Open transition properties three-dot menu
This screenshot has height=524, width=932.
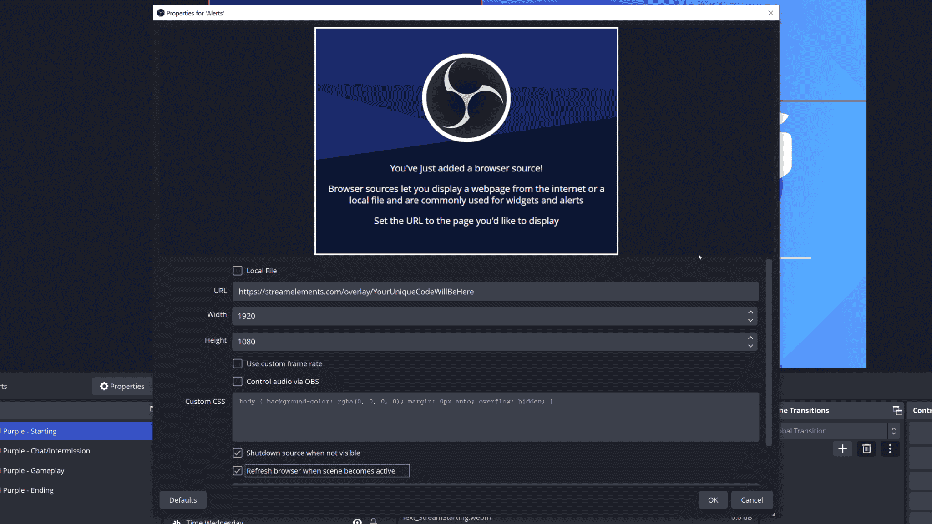890,449
